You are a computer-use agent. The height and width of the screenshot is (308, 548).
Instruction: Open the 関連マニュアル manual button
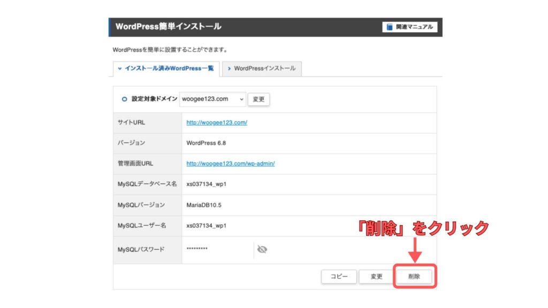(409, 27)
